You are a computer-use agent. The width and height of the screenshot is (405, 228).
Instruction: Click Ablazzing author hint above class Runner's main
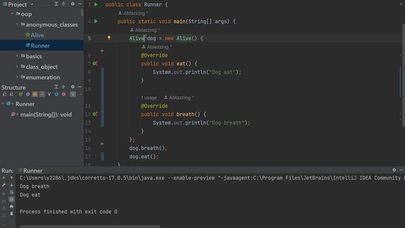(134, 13)
